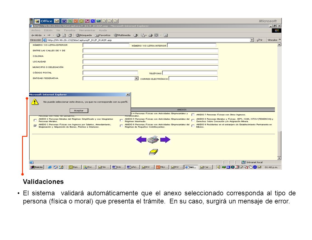
Task: Go forward with the browser forward arrow
Action: coord(49,35)
